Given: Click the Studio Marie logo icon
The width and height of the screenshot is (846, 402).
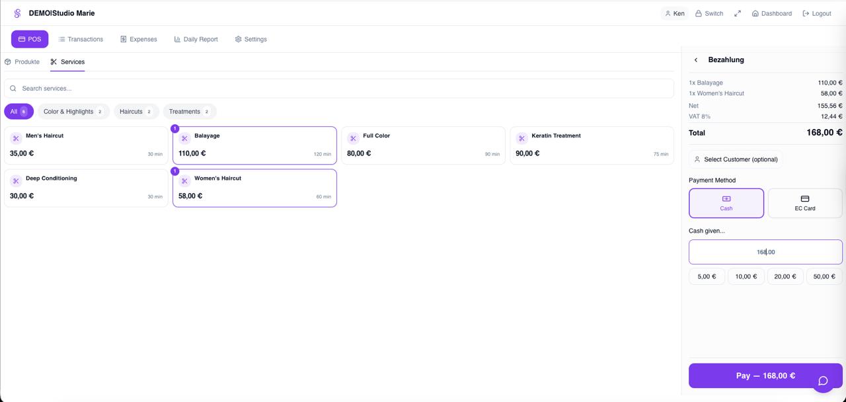Looking at the screenshot, I should (17, 13).
